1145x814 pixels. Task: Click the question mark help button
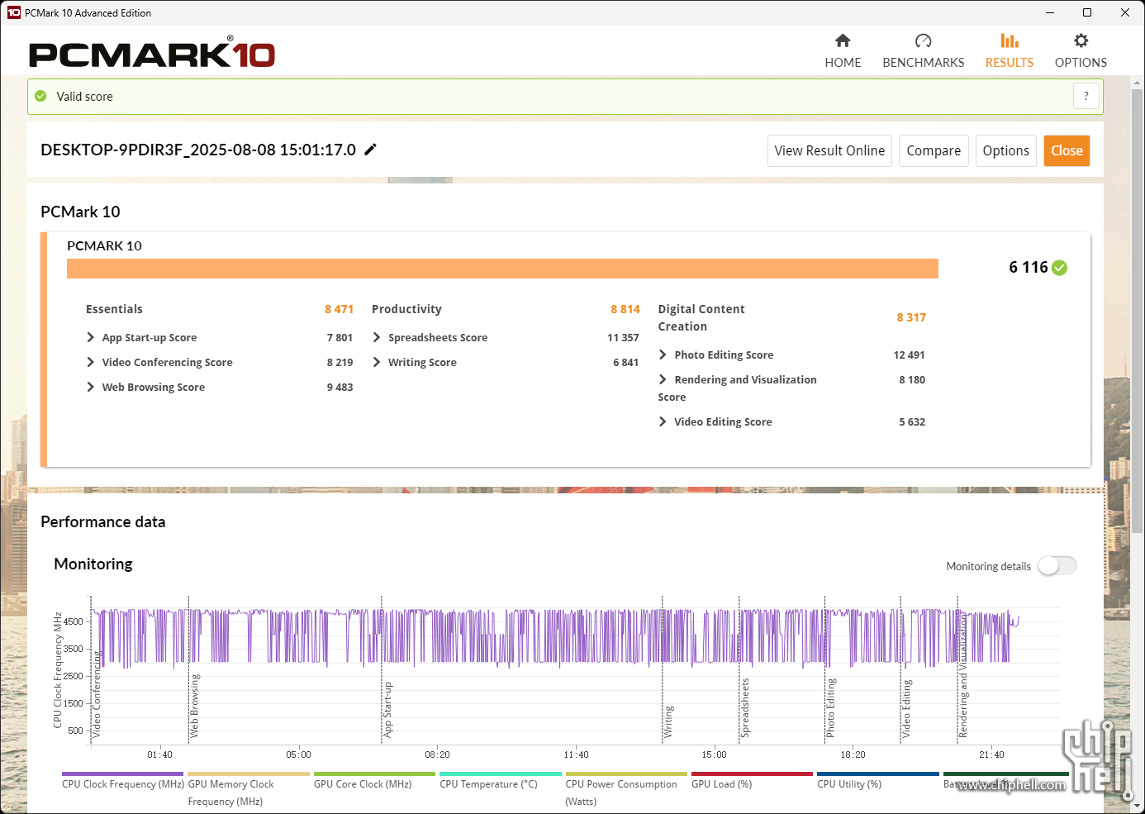click(1086, 96)
